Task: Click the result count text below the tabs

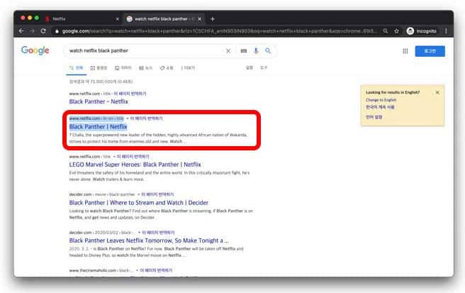Action: coord(101,82)
